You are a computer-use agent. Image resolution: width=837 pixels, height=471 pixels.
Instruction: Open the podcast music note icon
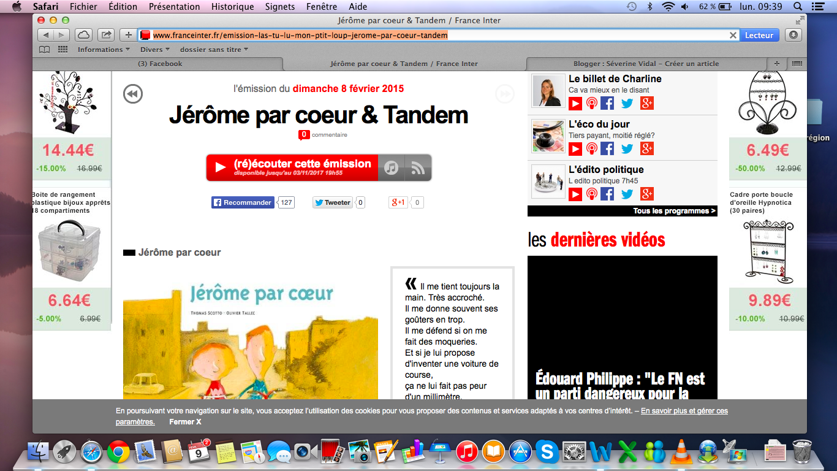point(392,167)
